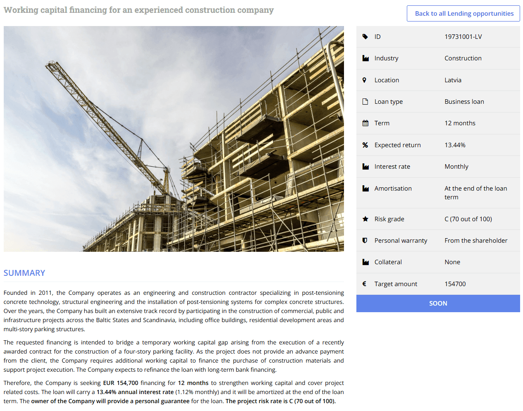Select the ID value 19731001-LV
This screenshot has width=523, height=411.
pos(463,37)
